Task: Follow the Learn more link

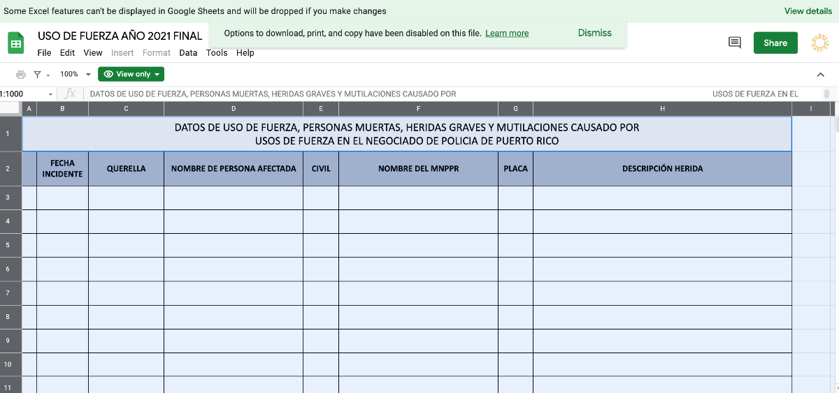Action: [507, 34]
